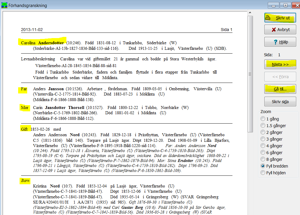Click the printer icon on Skriv ut
The width and height of the screenshot is (300, 215).
[x=268, y=18]
